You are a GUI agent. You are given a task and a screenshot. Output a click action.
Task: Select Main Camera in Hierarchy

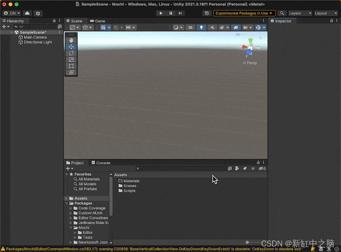pos(33,37)
